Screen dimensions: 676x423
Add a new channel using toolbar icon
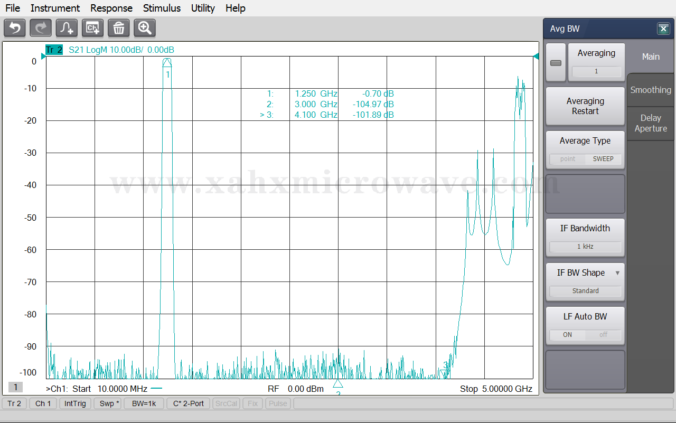(92, 28)
